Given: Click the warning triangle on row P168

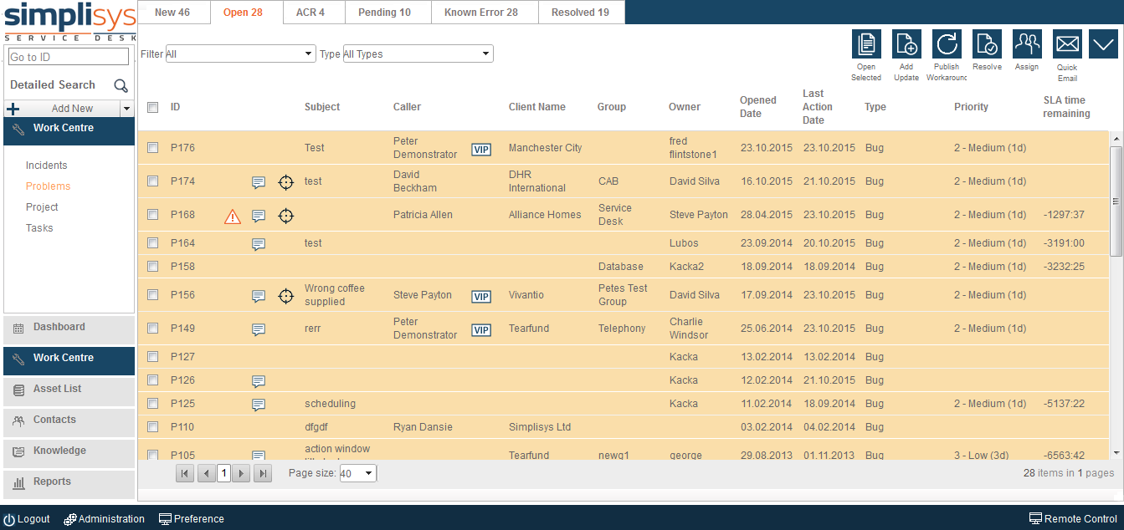Looking at the screenshot, I should 232,215.
